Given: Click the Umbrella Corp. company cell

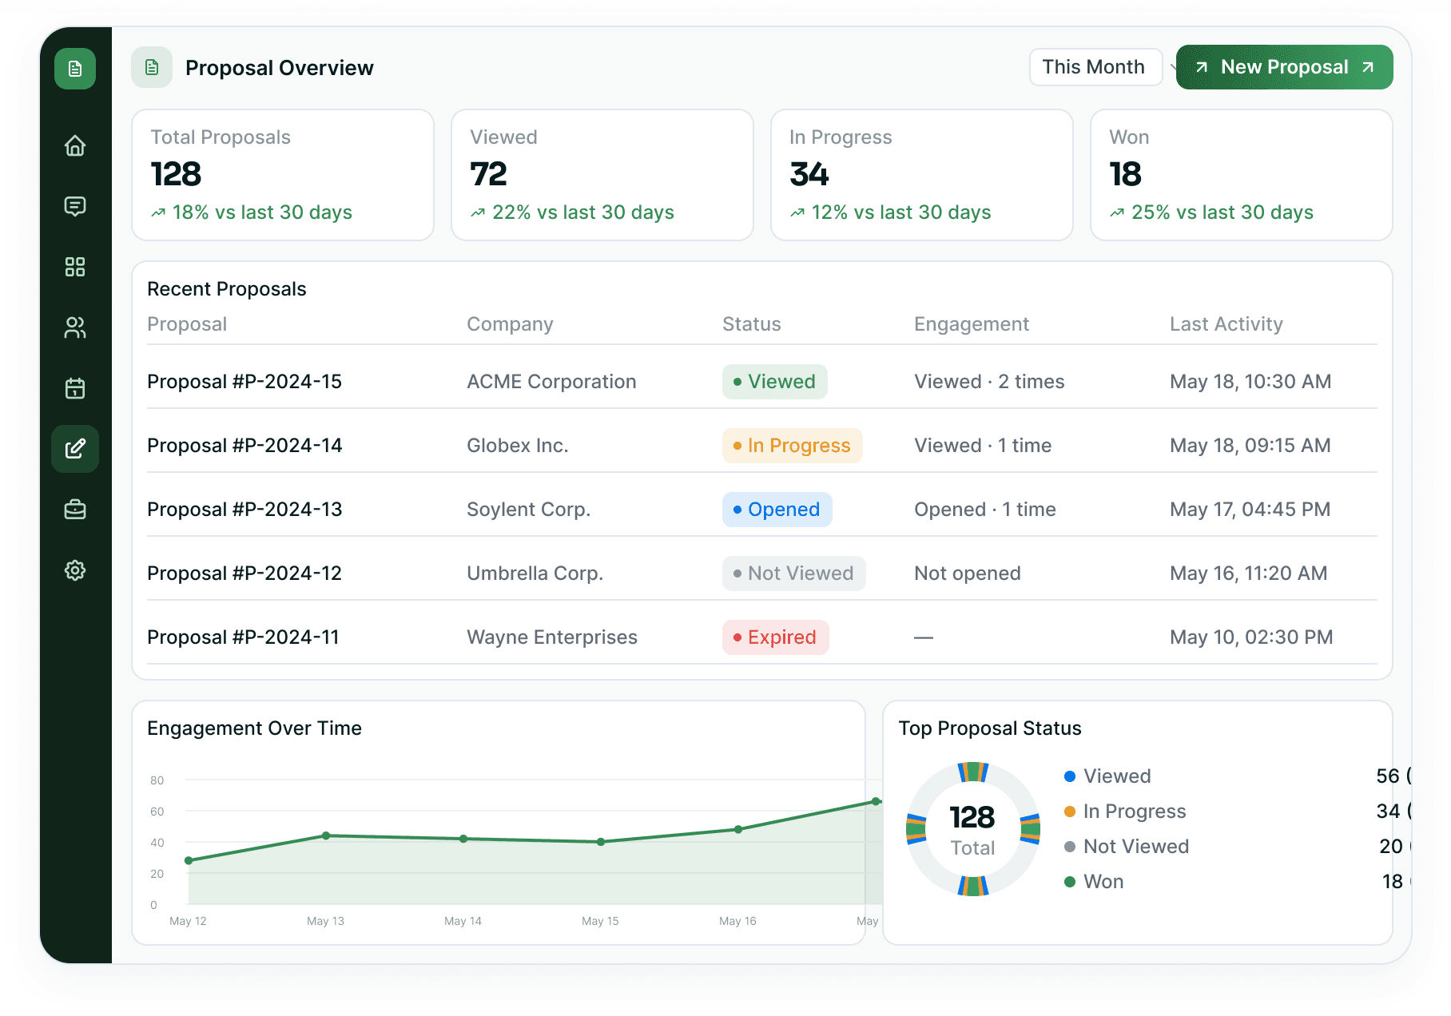Looking at the screenshot, I should 535,573.
